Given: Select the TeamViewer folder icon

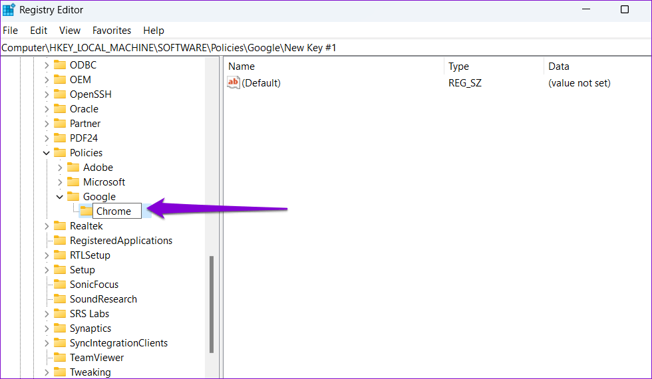Looking at the screenshot, I should pyautogui.click(x=60, y=358).
